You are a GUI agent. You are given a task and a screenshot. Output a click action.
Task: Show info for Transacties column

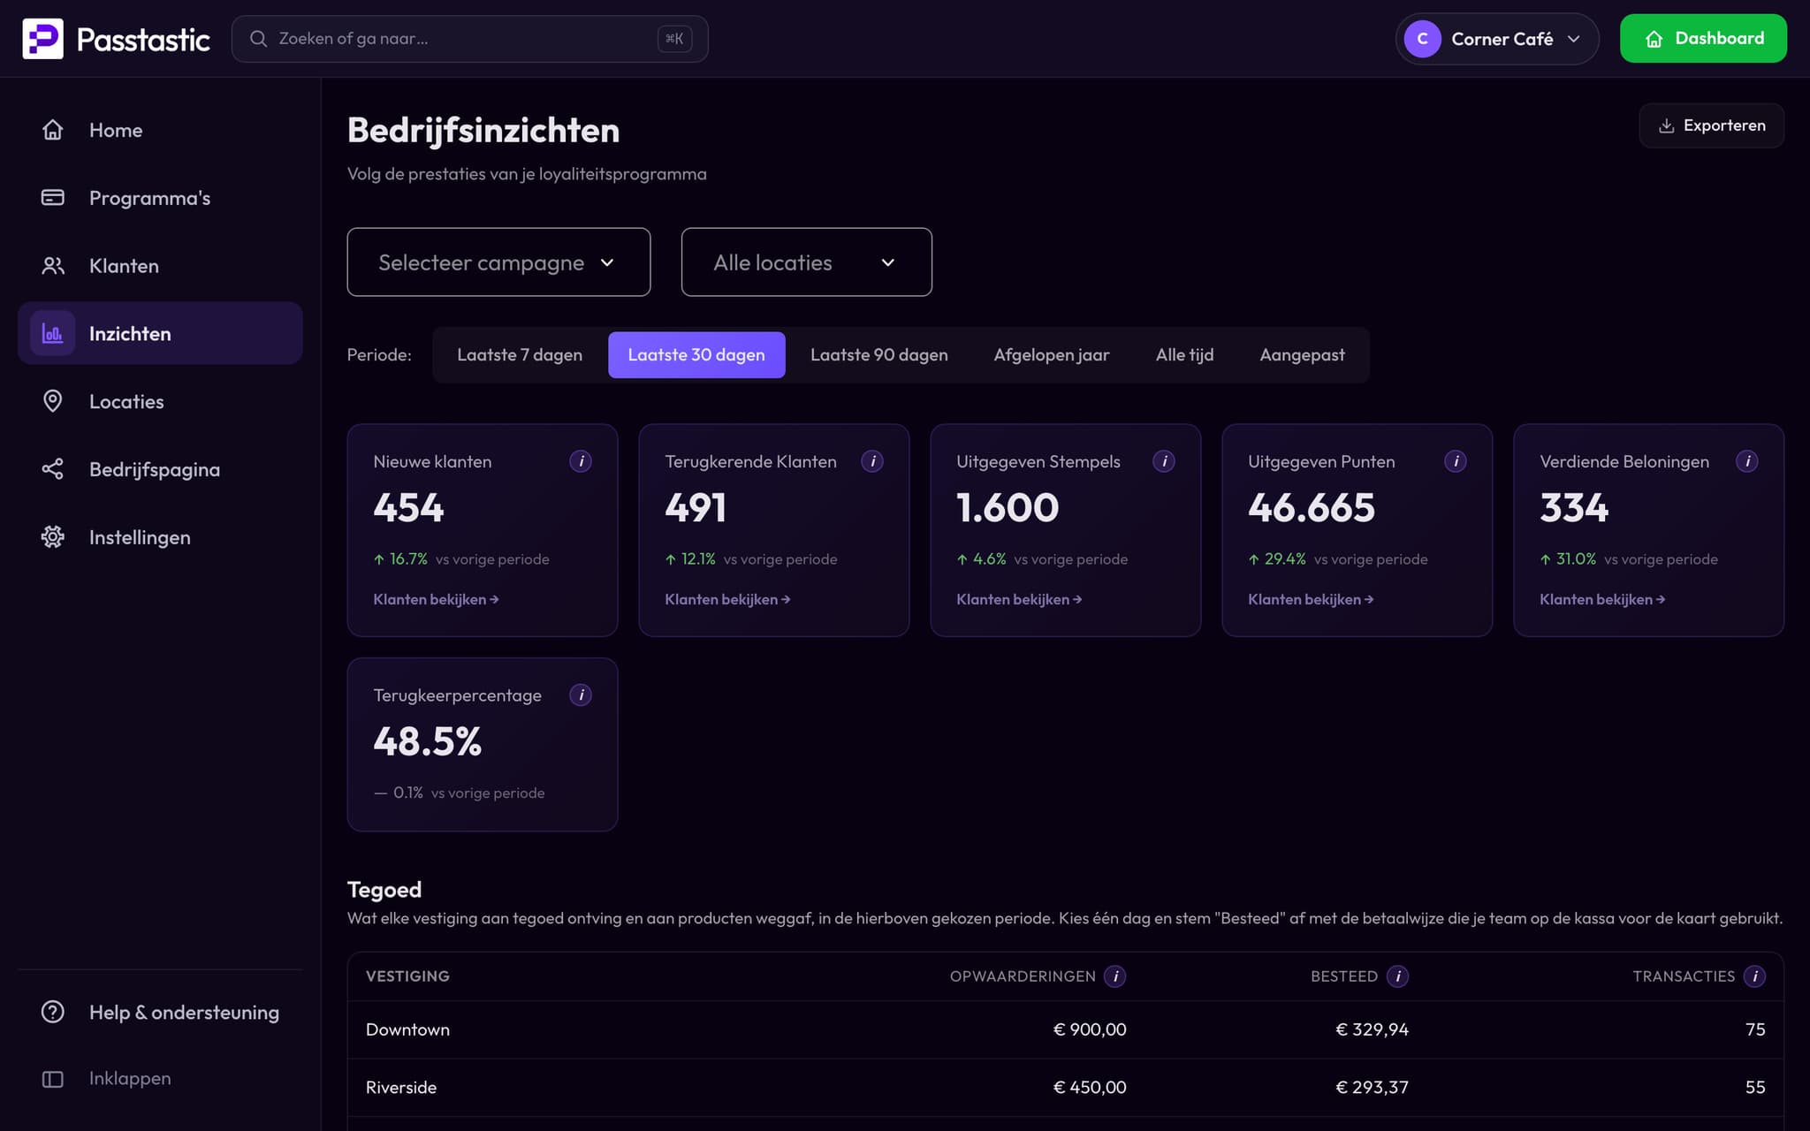coord(1754,976)
